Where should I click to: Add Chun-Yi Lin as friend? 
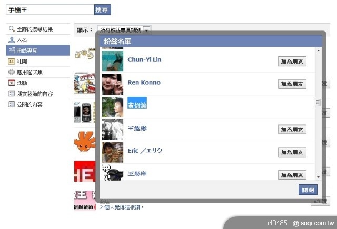292,61
